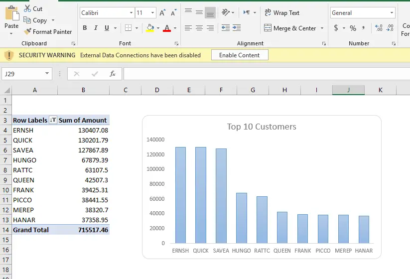The width and height of the screenshot is (410, 279).
Task: Increase decimal places
Action: (379, 28)
